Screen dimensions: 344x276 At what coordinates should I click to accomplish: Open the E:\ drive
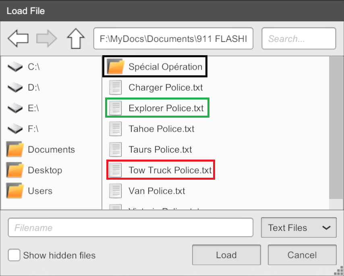(x=33, y=108)
